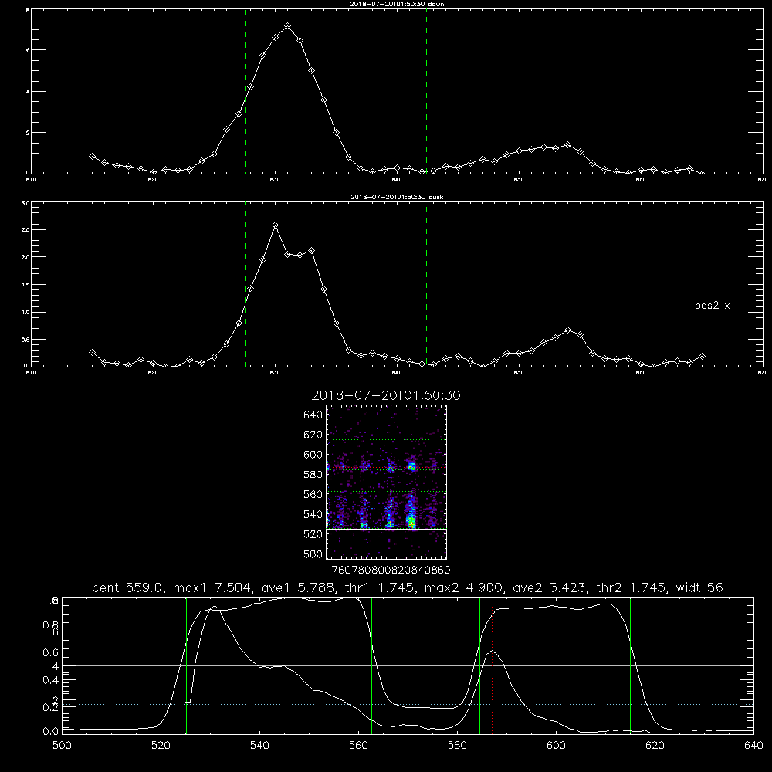Screen dimensions: 772x772
Task: Click right green dashed line in dawn plot
Action: tap(426, 92)
